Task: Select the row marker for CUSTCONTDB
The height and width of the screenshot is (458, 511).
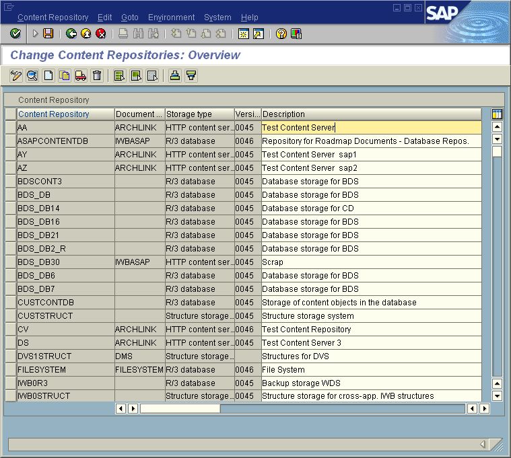Action: tap(10, 303)
